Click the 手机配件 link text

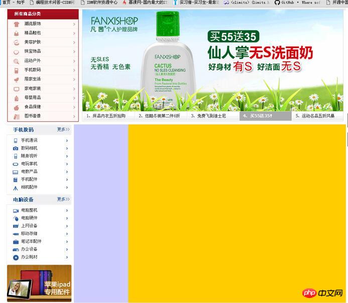[x=29, y=179]
